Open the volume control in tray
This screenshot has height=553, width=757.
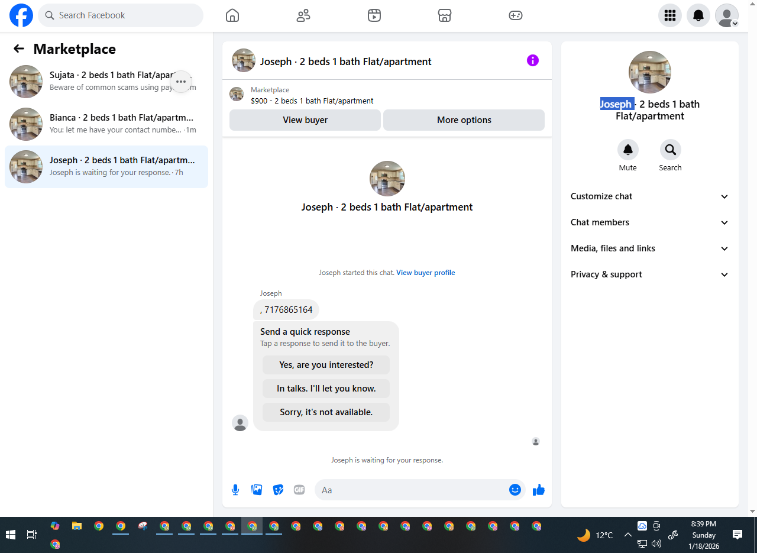[656, 544]
